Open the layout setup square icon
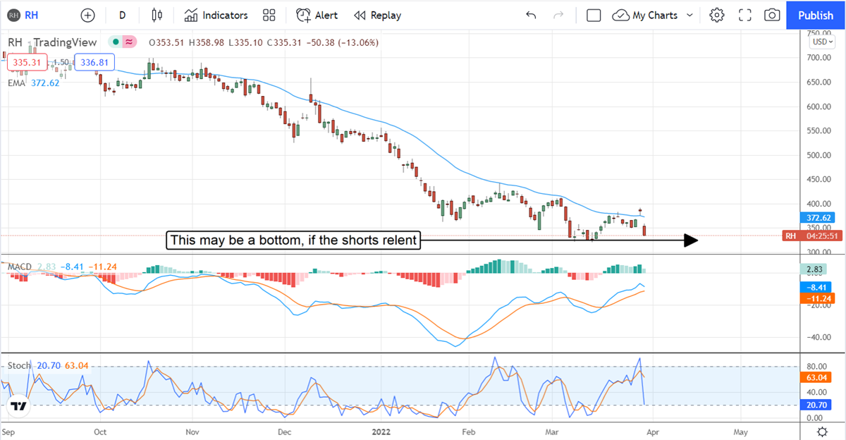Viewport: 846px width, 440px height. click(x=594, y=15)
